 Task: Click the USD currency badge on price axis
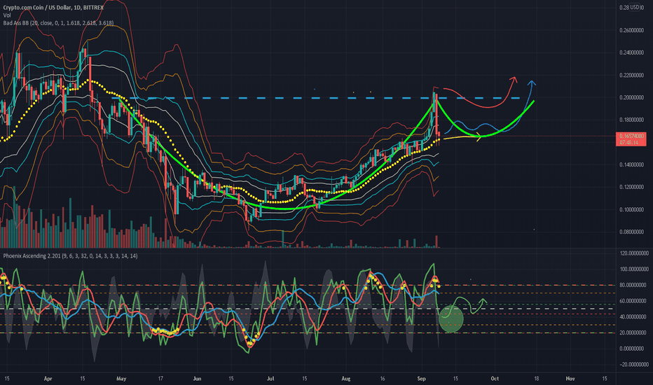[x=635, y=7]
